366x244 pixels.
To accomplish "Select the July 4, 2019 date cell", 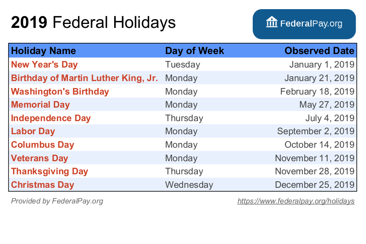I will tap(330, 118).
